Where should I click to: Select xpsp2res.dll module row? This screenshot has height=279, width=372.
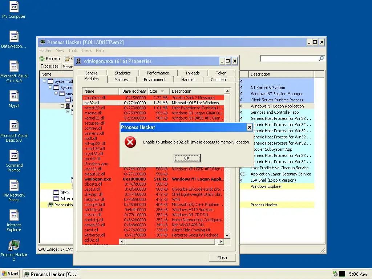point(153,98)
